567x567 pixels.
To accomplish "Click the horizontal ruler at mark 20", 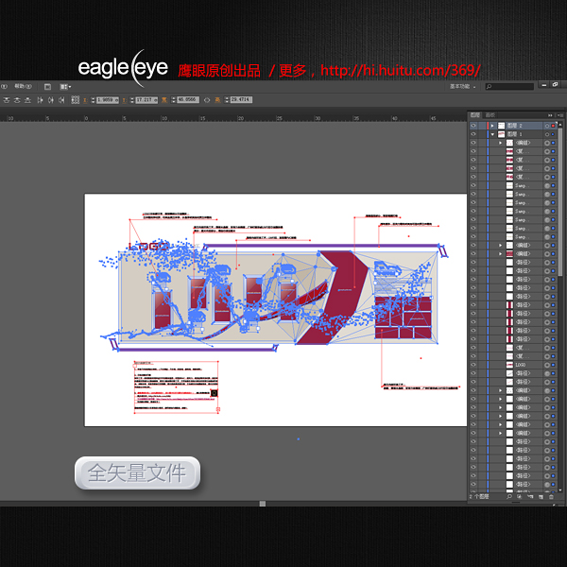I will click(x=239, y=118).
